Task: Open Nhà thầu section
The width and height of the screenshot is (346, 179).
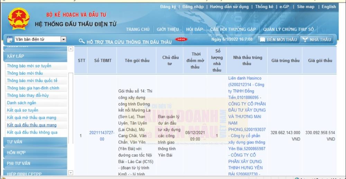Action: point(317,39)
